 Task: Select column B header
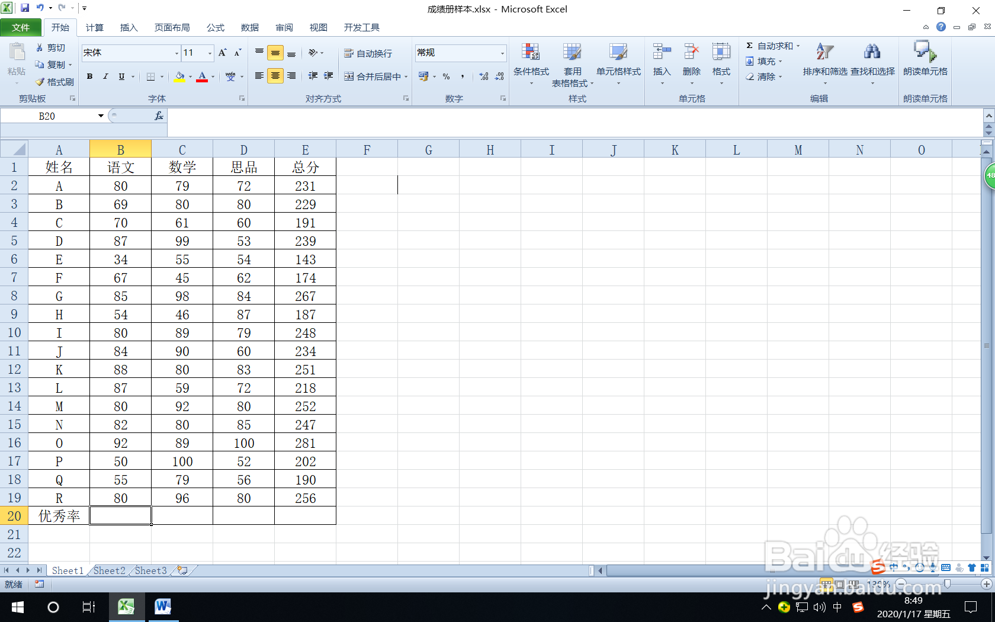[x=120, y=149]
